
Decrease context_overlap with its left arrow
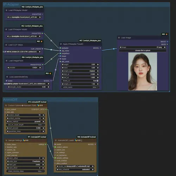click(7, 118)
